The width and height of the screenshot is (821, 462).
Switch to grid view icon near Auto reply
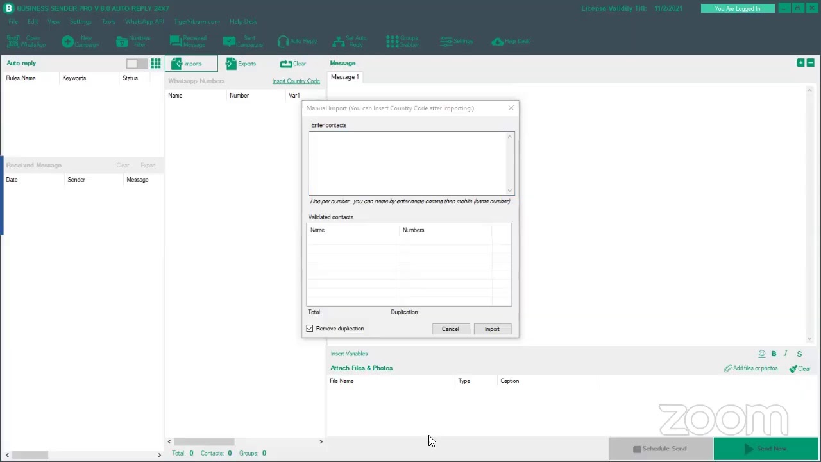(156, 64)
